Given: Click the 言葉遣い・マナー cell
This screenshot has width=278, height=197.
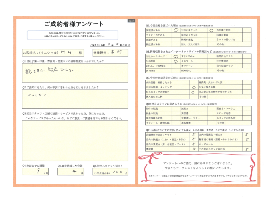Looking at the screenshot, I should (x=194, y=118).
